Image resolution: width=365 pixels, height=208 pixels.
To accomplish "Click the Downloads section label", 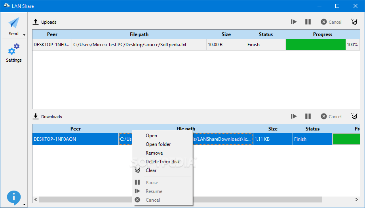I will click(51, 117).
